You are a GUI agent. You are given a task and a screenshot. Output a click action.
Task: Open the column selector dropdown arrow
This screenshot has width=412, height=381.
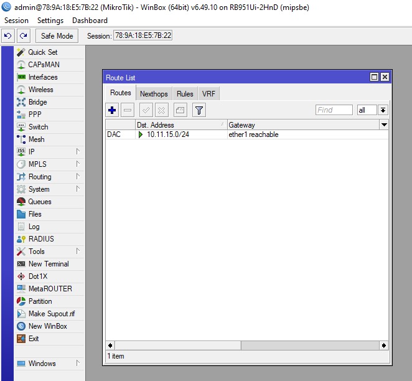[384, 125]
